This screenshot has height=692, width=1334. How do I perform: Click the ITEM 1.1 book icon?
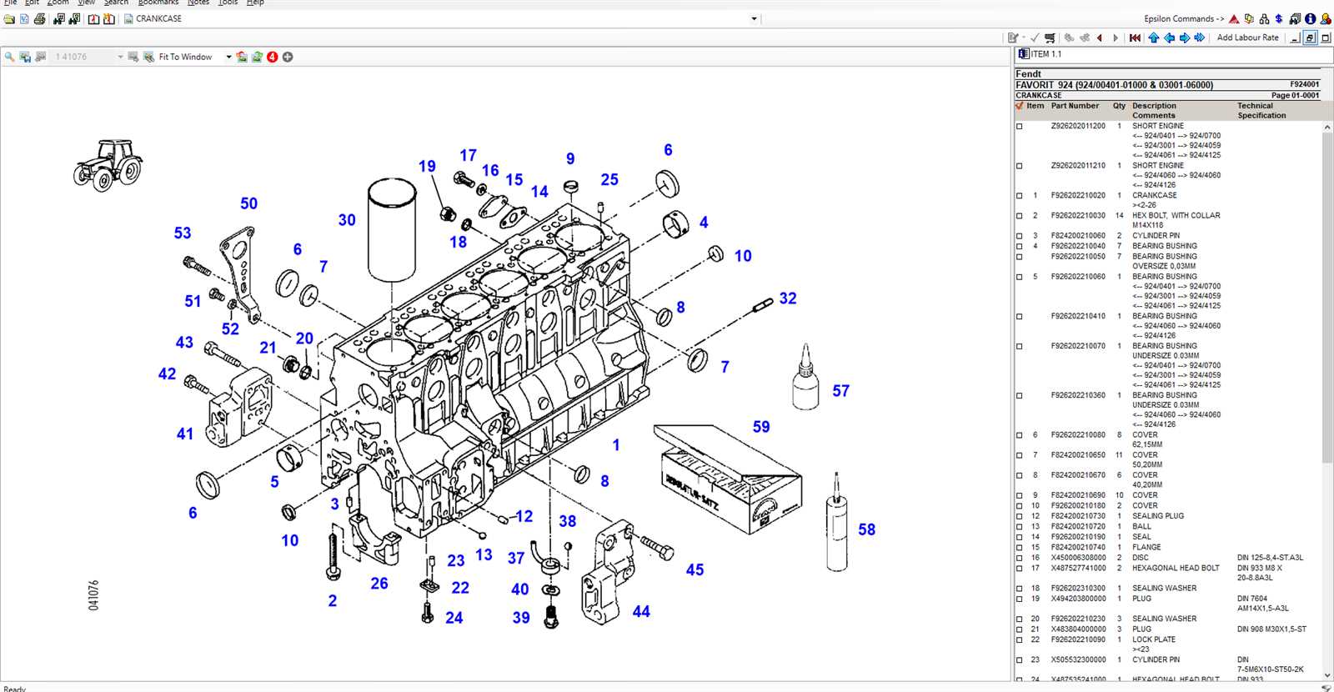[x=1024, y=53]
